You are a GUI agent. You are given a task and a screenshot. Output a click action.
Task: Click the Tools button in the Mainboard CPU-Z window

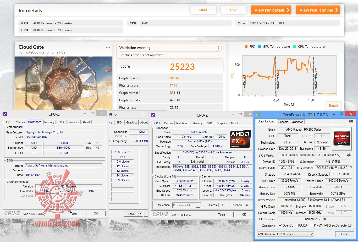(x=73, y=214)
